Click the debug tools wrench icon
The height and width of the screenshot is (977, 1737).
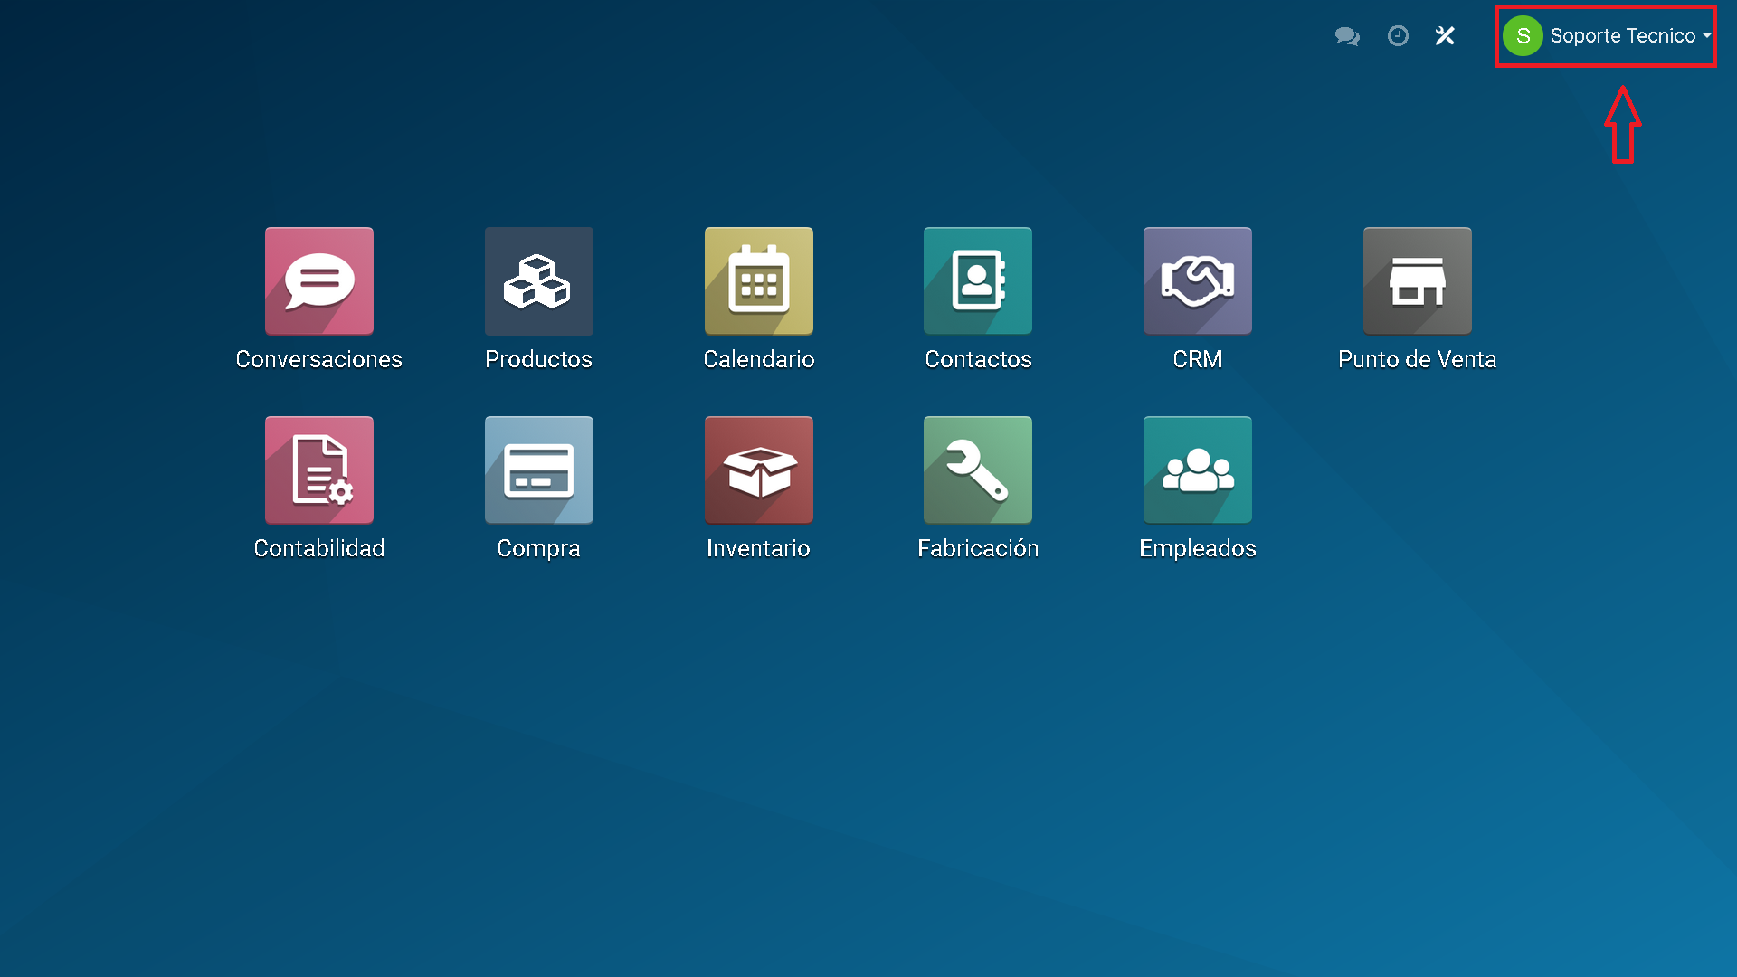pyautogui.click(x=1445, y=36)
